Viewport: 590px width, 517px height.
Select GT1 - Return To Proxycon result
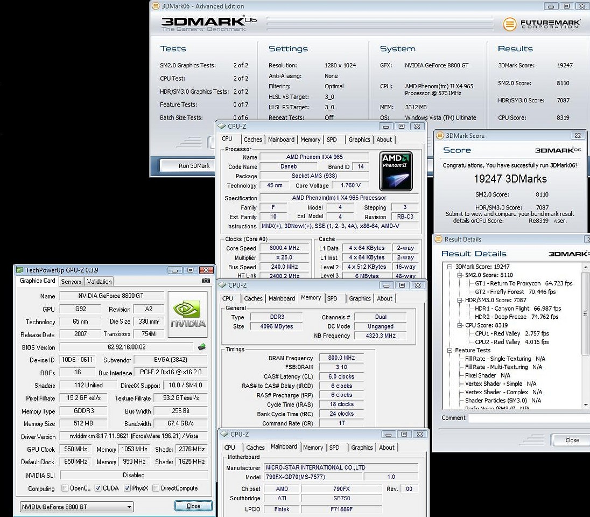point(524,283)
